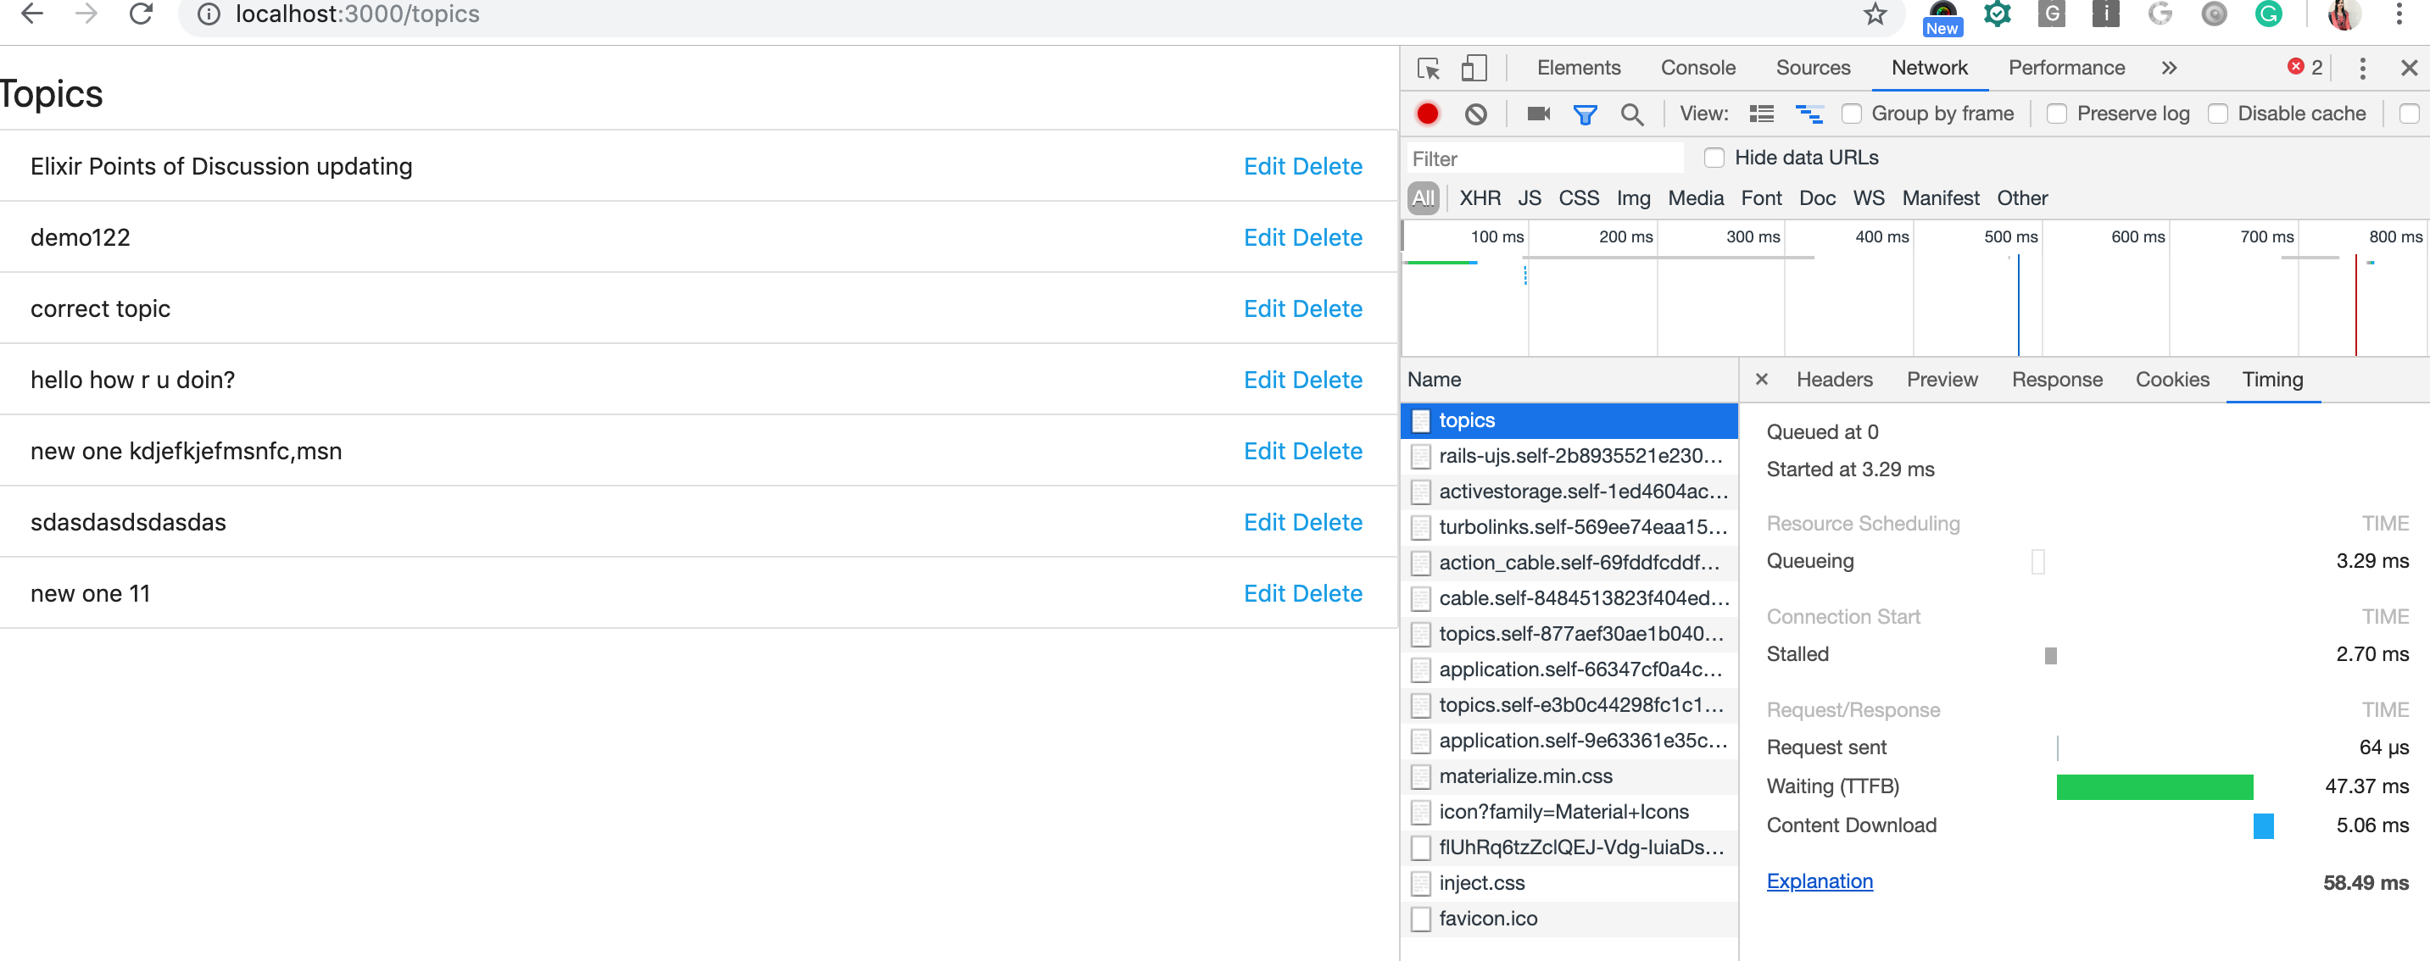The image size is (2430, 961).
Task: Select the Timing tab
Action: tap(2271, 379)
